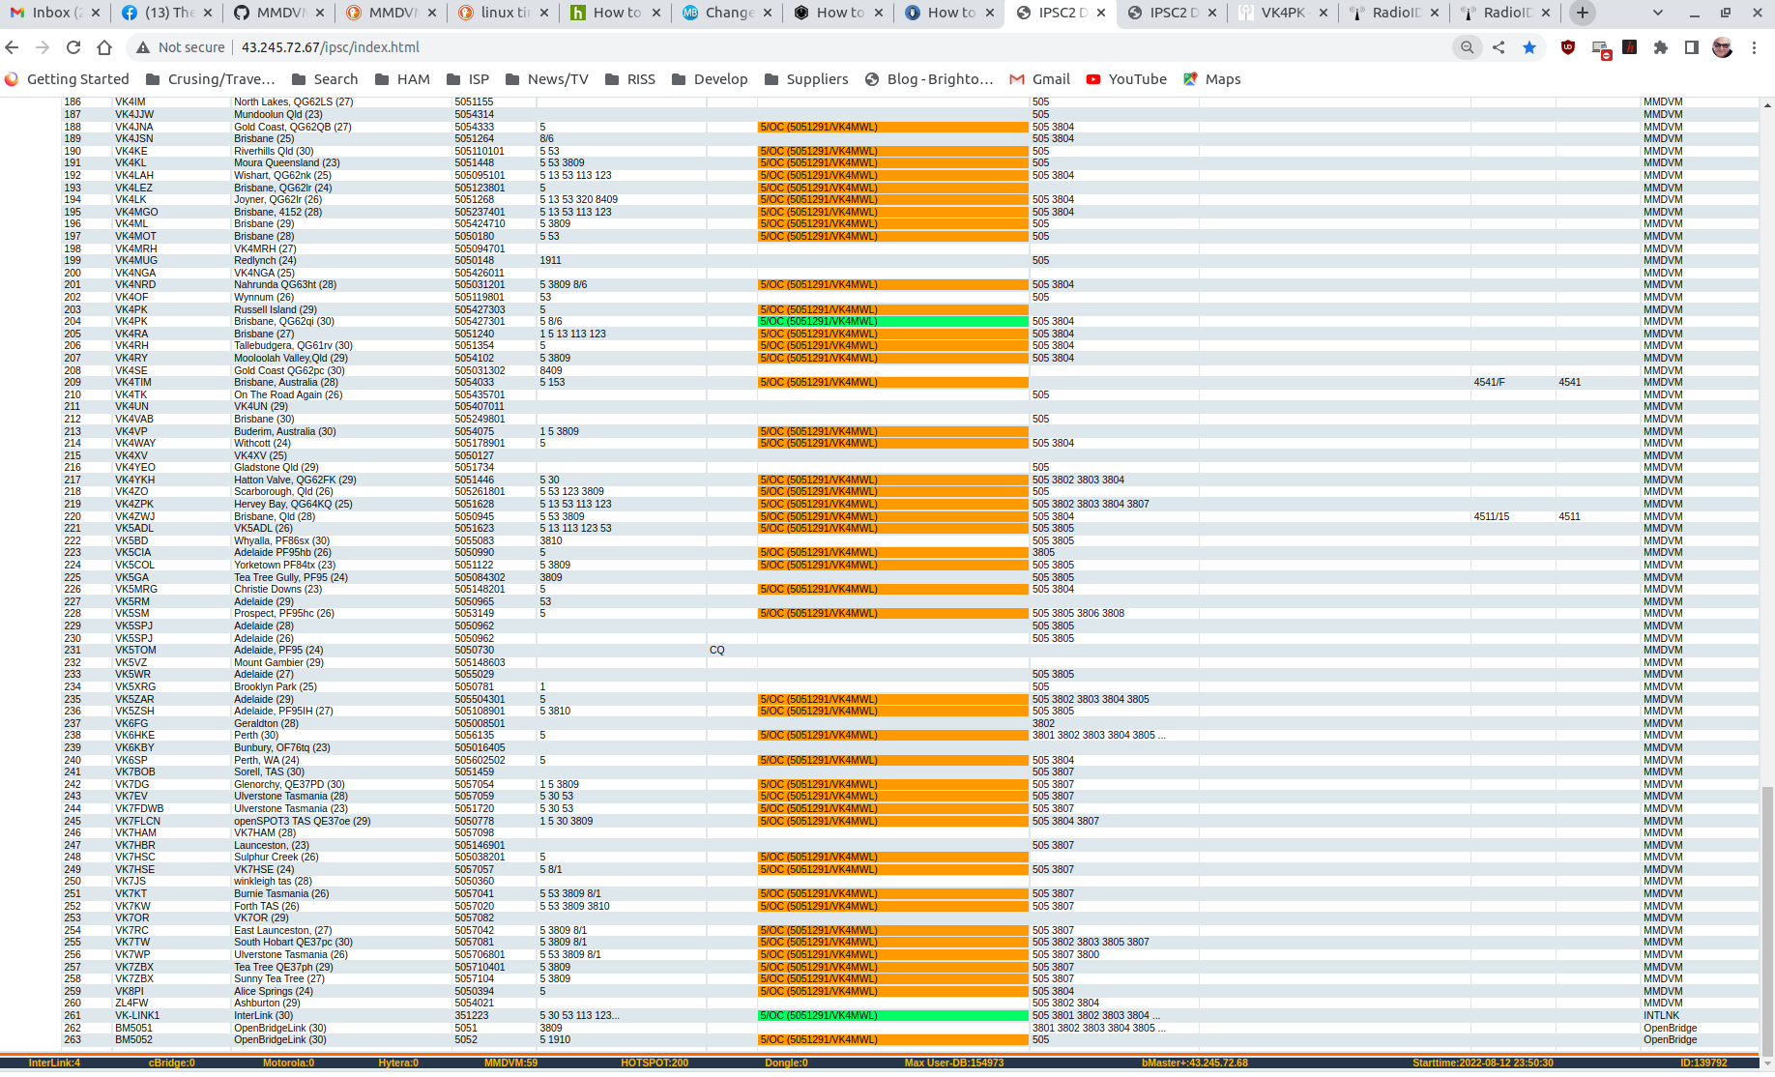
Task: Click the zoom magnifier icon in the address bar
Action: tap(1468, 46)
